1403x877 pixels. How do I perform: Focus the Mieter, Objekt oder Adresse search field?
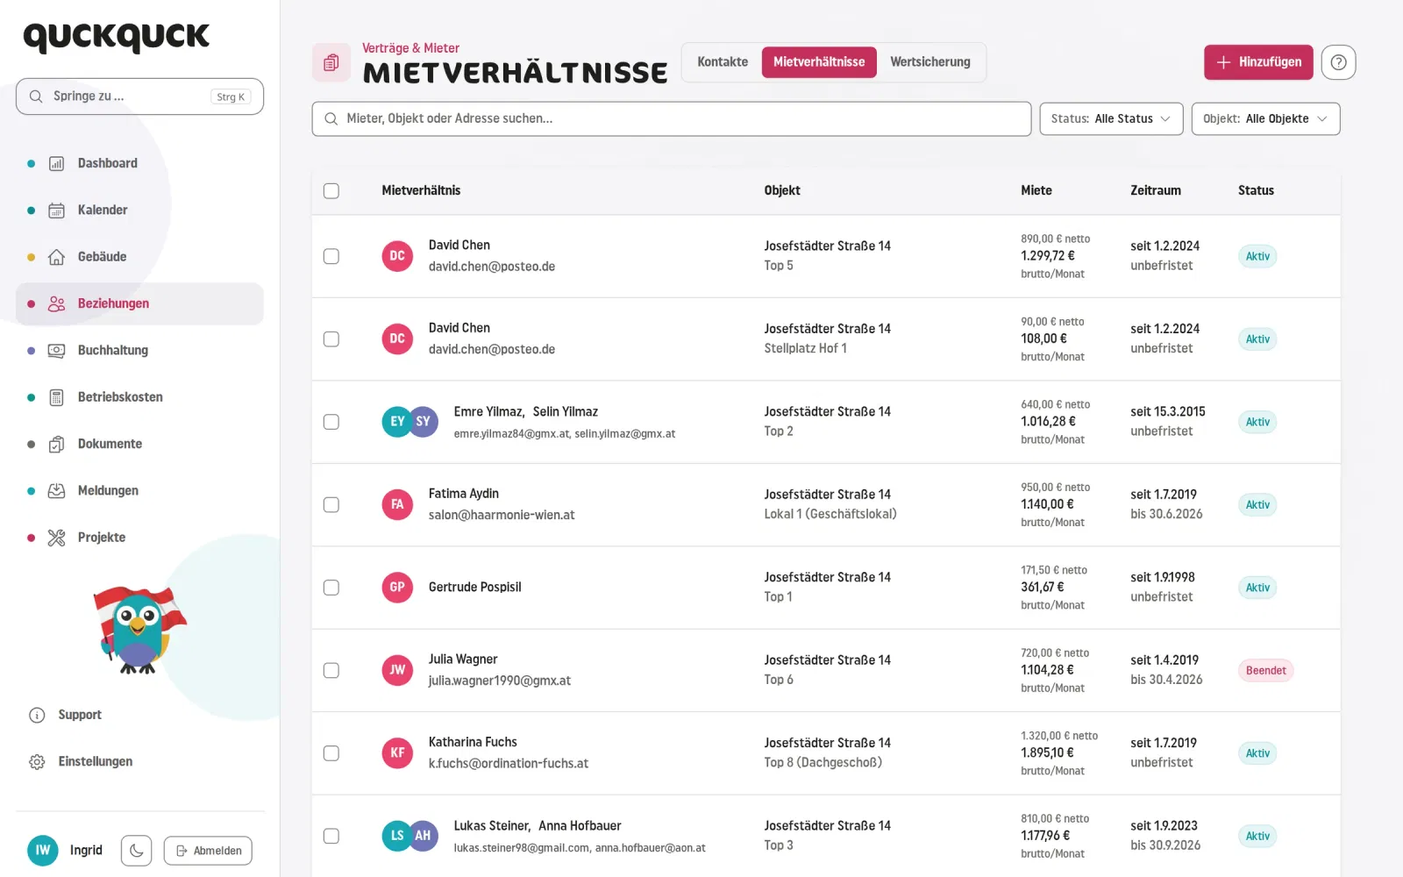tap(672, 119)
